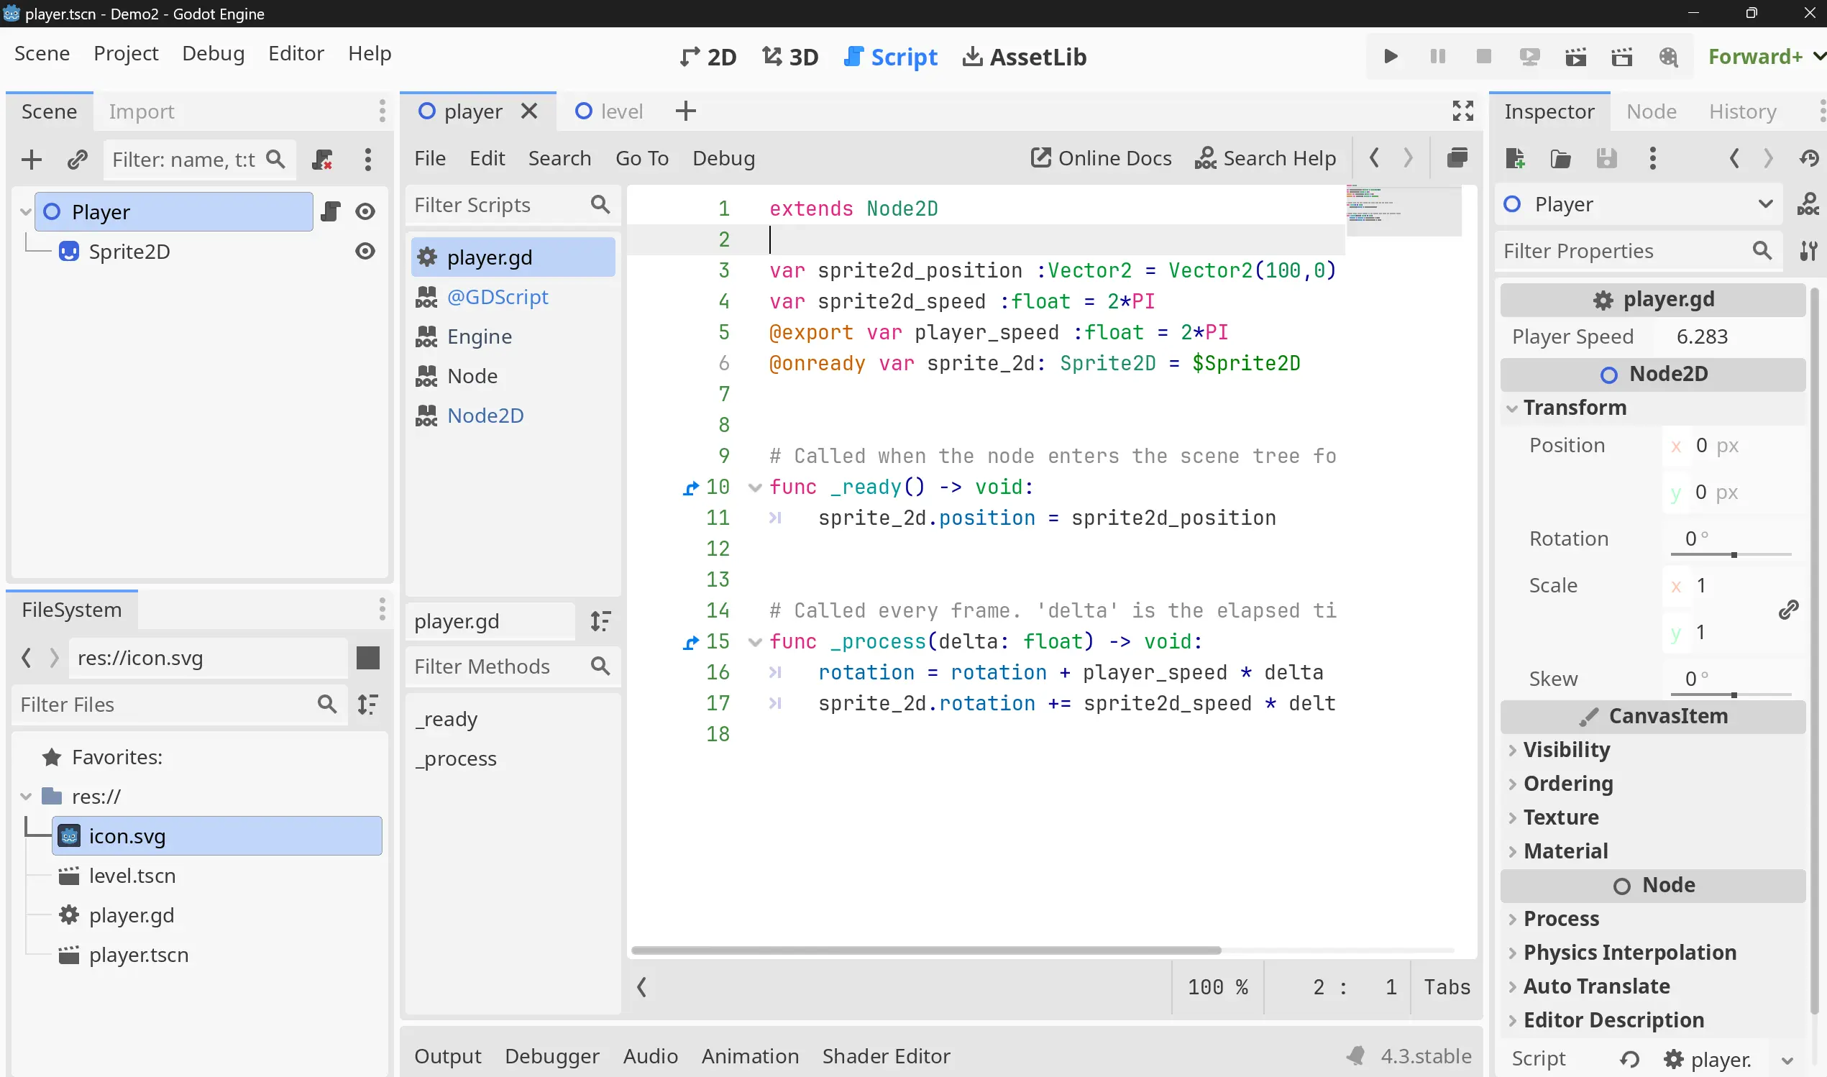This screenshot has width=1827, height=1077.
Task: Toggle distraction-free mode
Action: [1462, 110]
